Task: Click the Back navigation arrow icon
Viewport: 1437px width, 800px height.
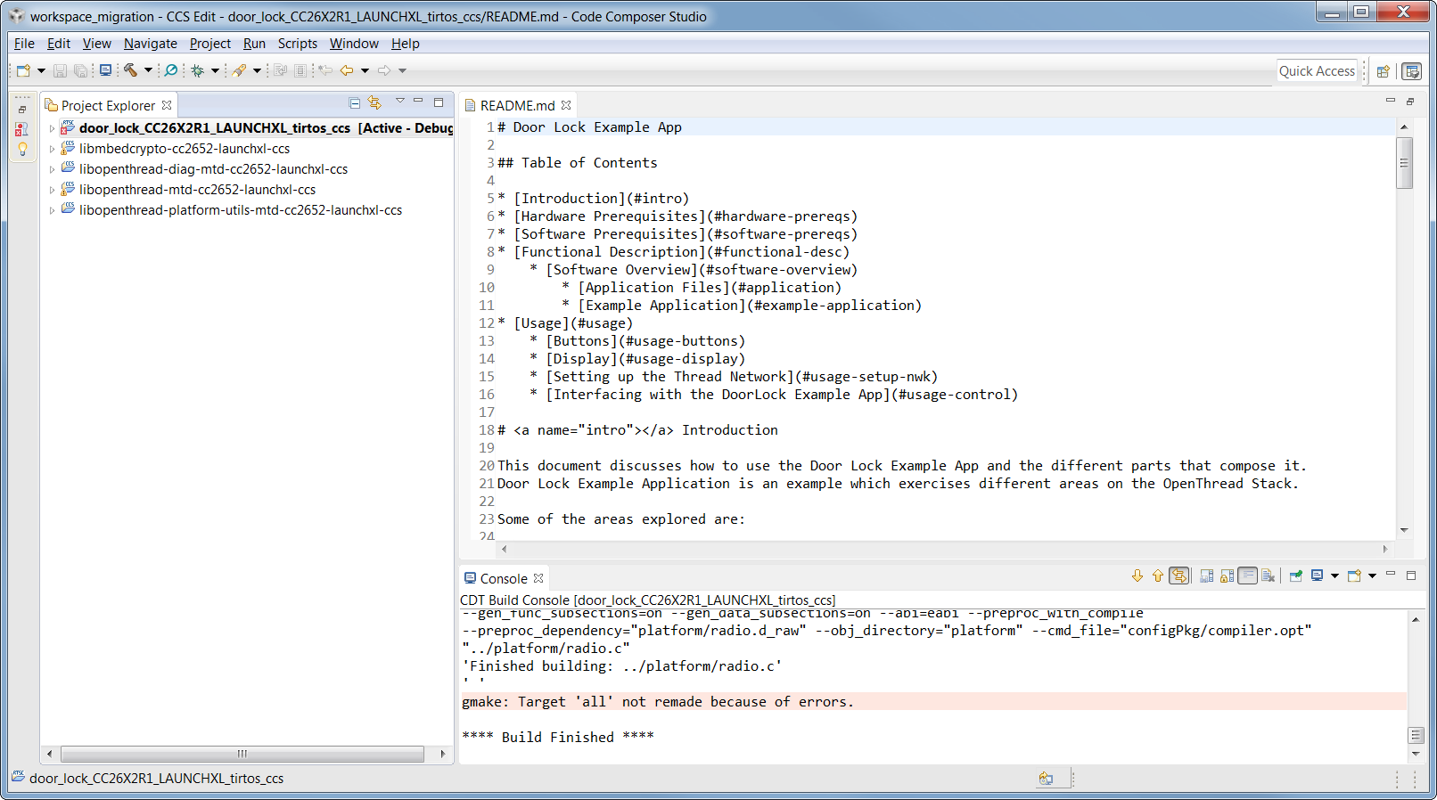Action: click(347, 70)
